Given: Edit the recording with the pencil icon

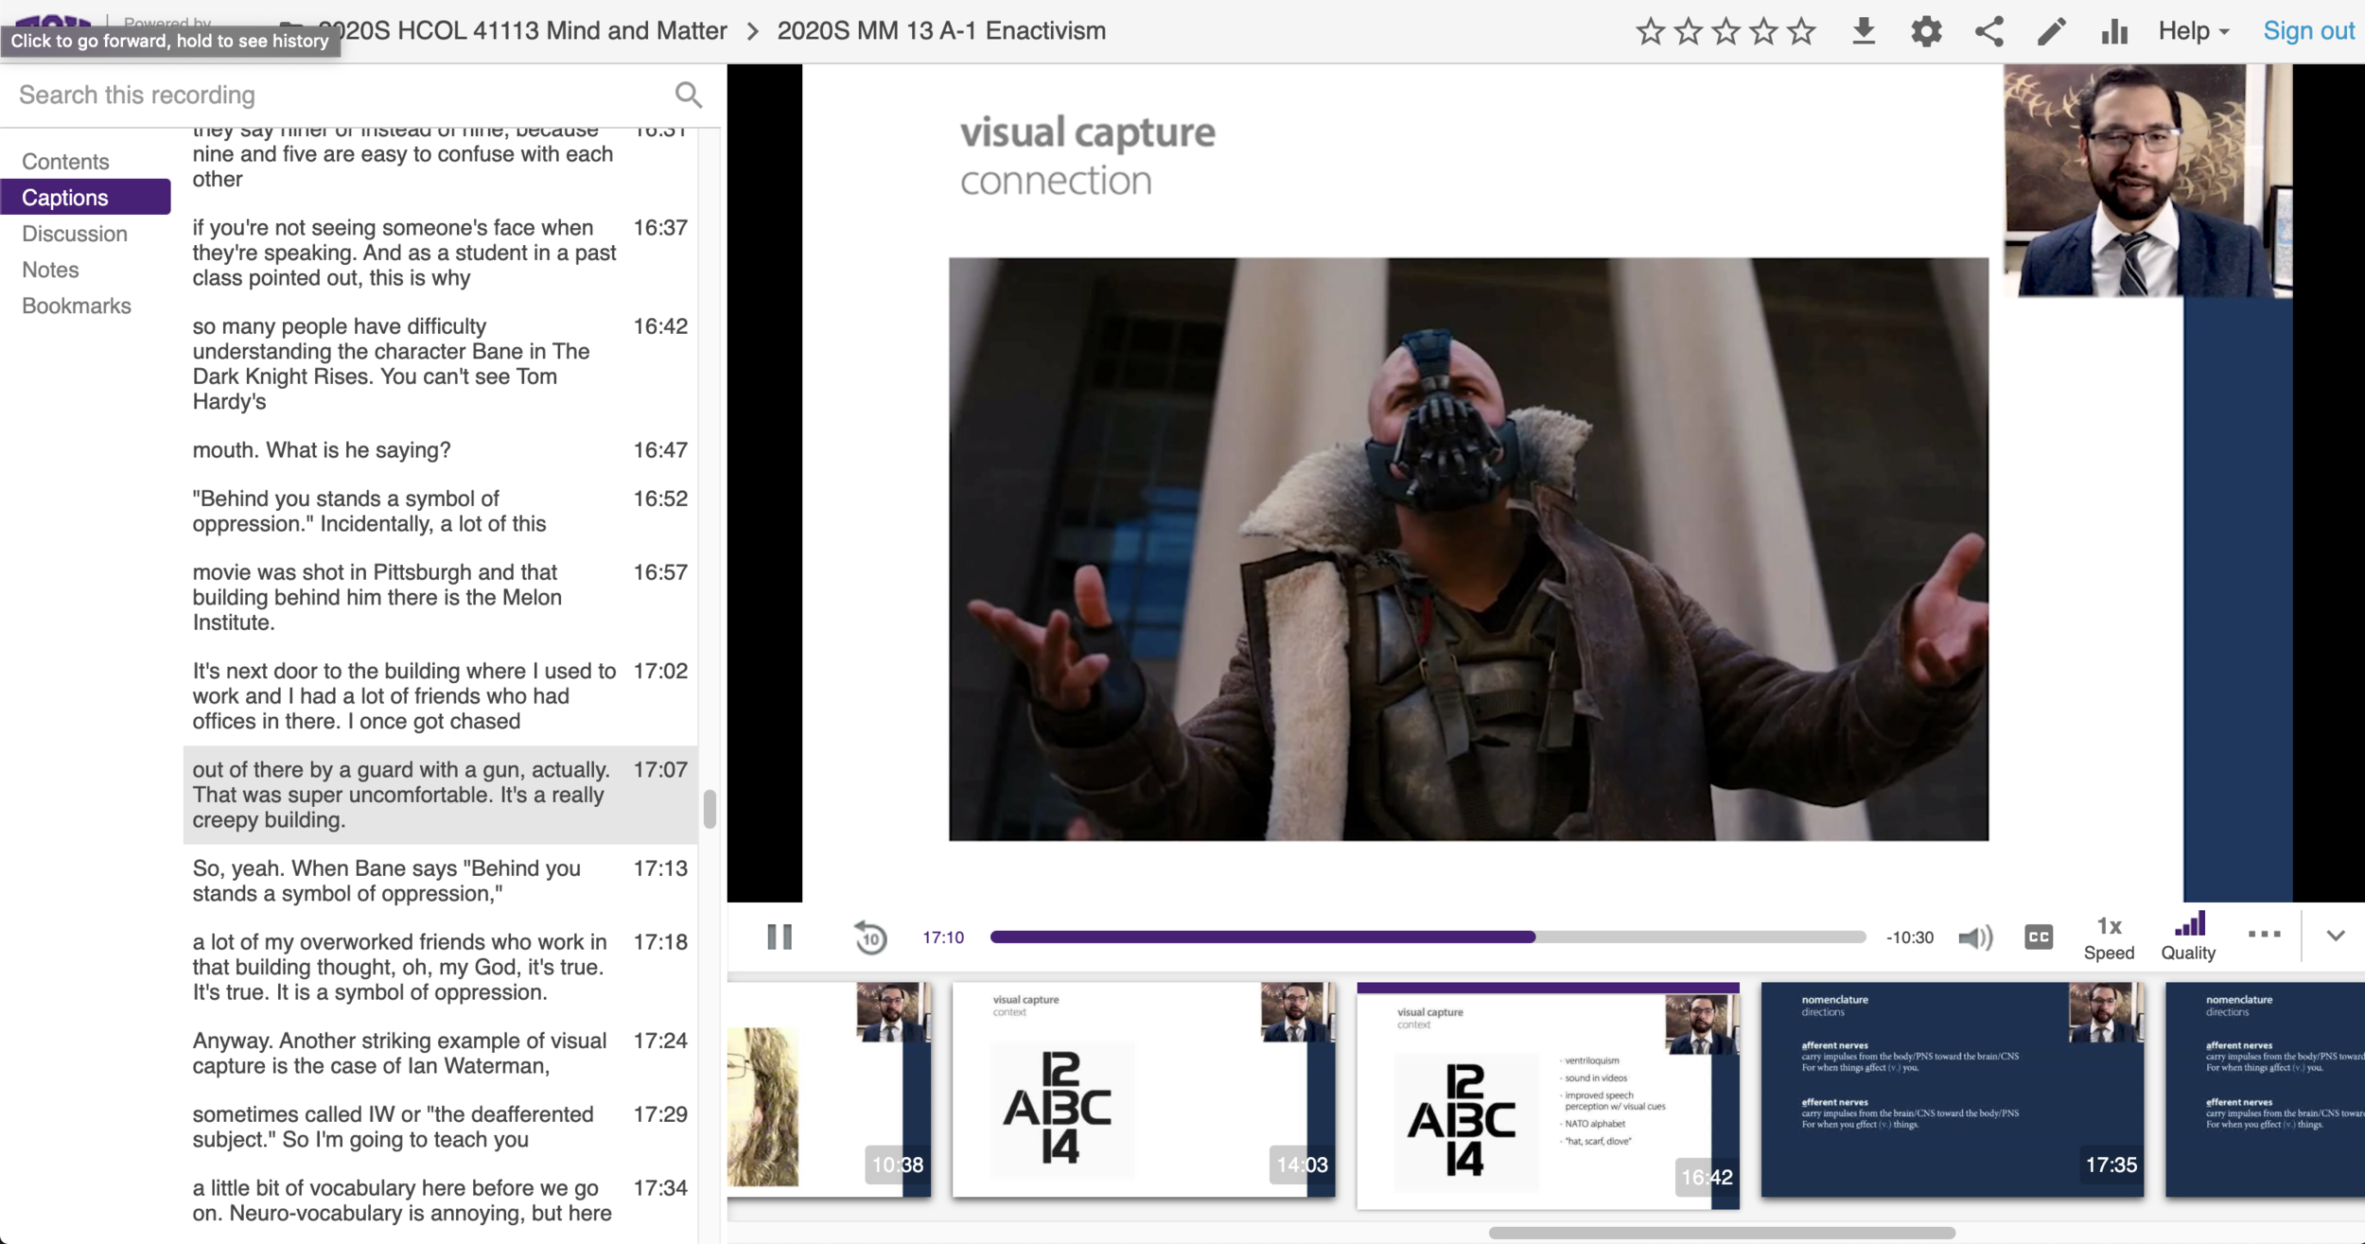Looking at the screenshot, I should tap(2051, 31).
